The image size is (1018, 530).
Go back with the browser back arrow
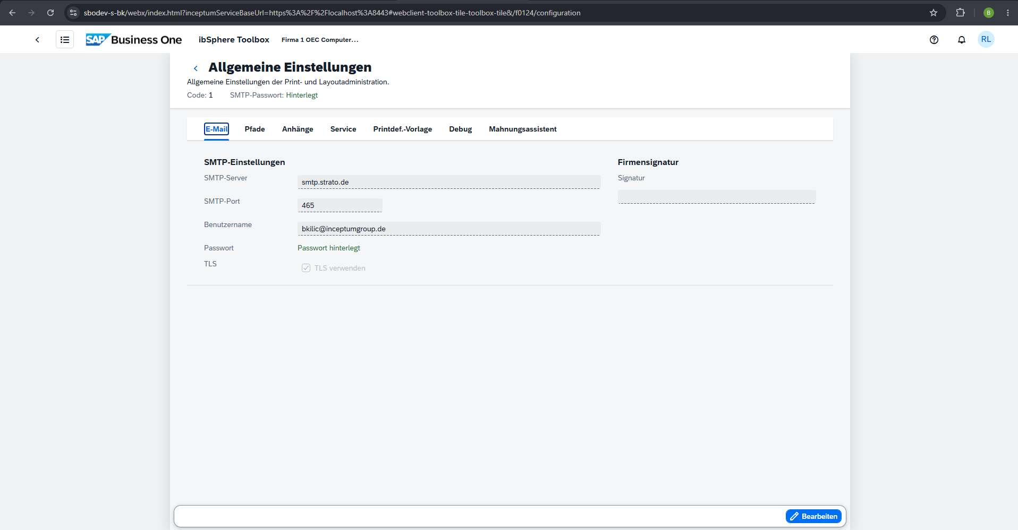[x=12, y=13]
